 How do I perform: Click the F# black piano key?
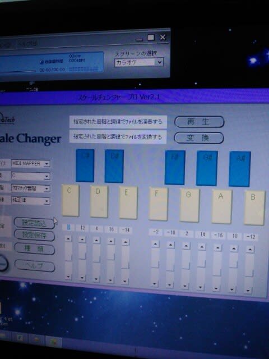(x=175, y=167)
